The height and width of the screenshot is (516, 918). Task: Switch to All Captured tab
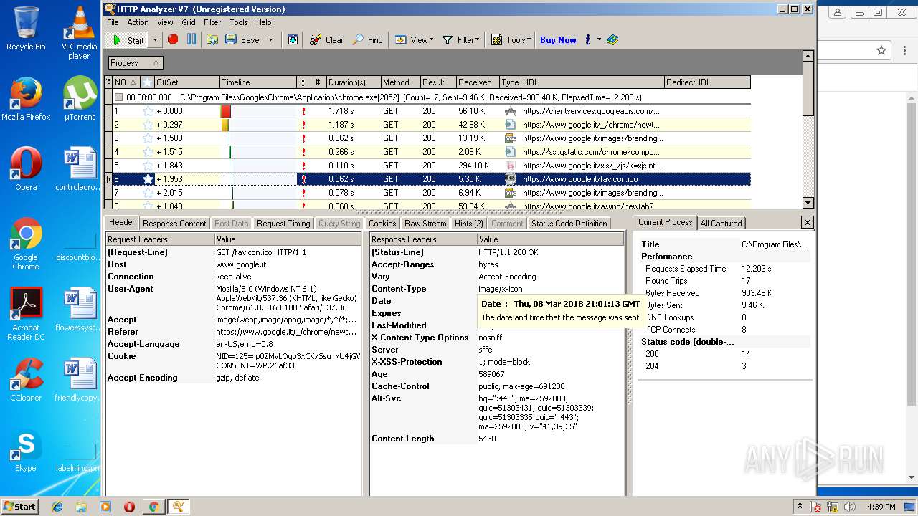pos(721,224)
